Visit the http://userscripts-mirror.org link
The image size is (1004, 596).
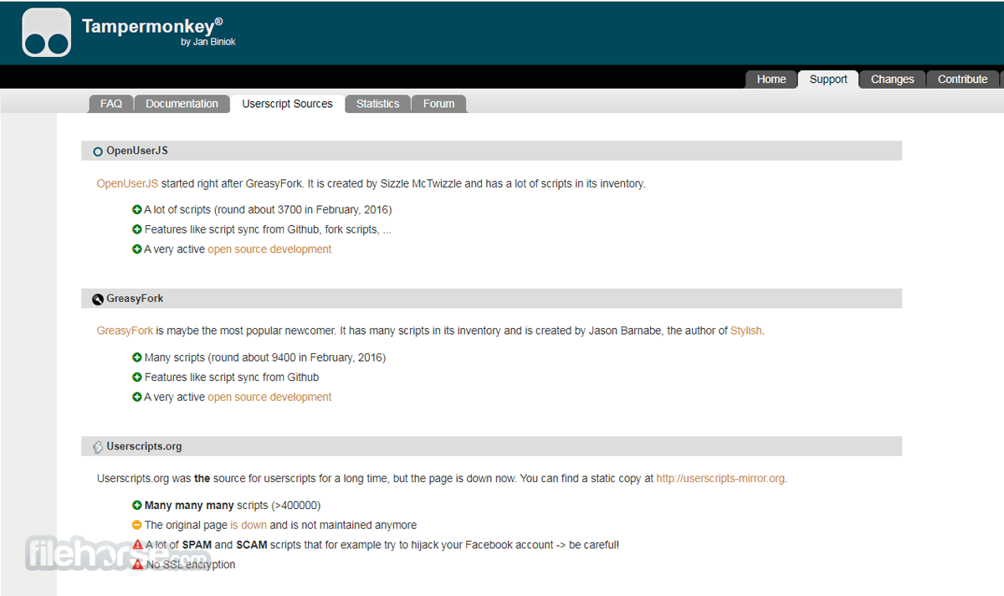pyautogui.click(x=720, y=479)
